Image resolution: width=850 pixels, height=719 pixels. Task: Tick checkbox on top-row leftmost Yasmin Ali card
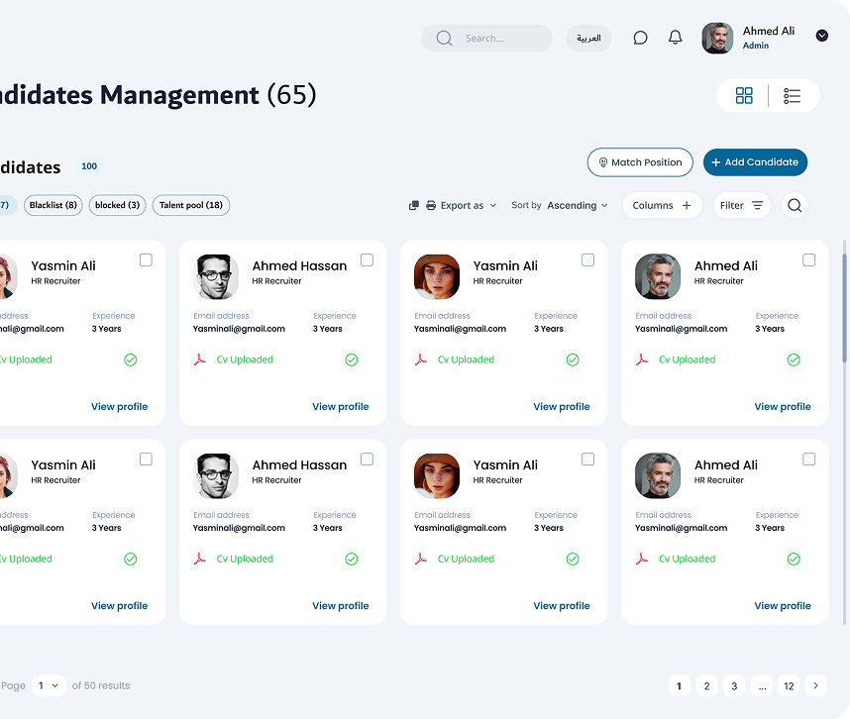(146, 260)
